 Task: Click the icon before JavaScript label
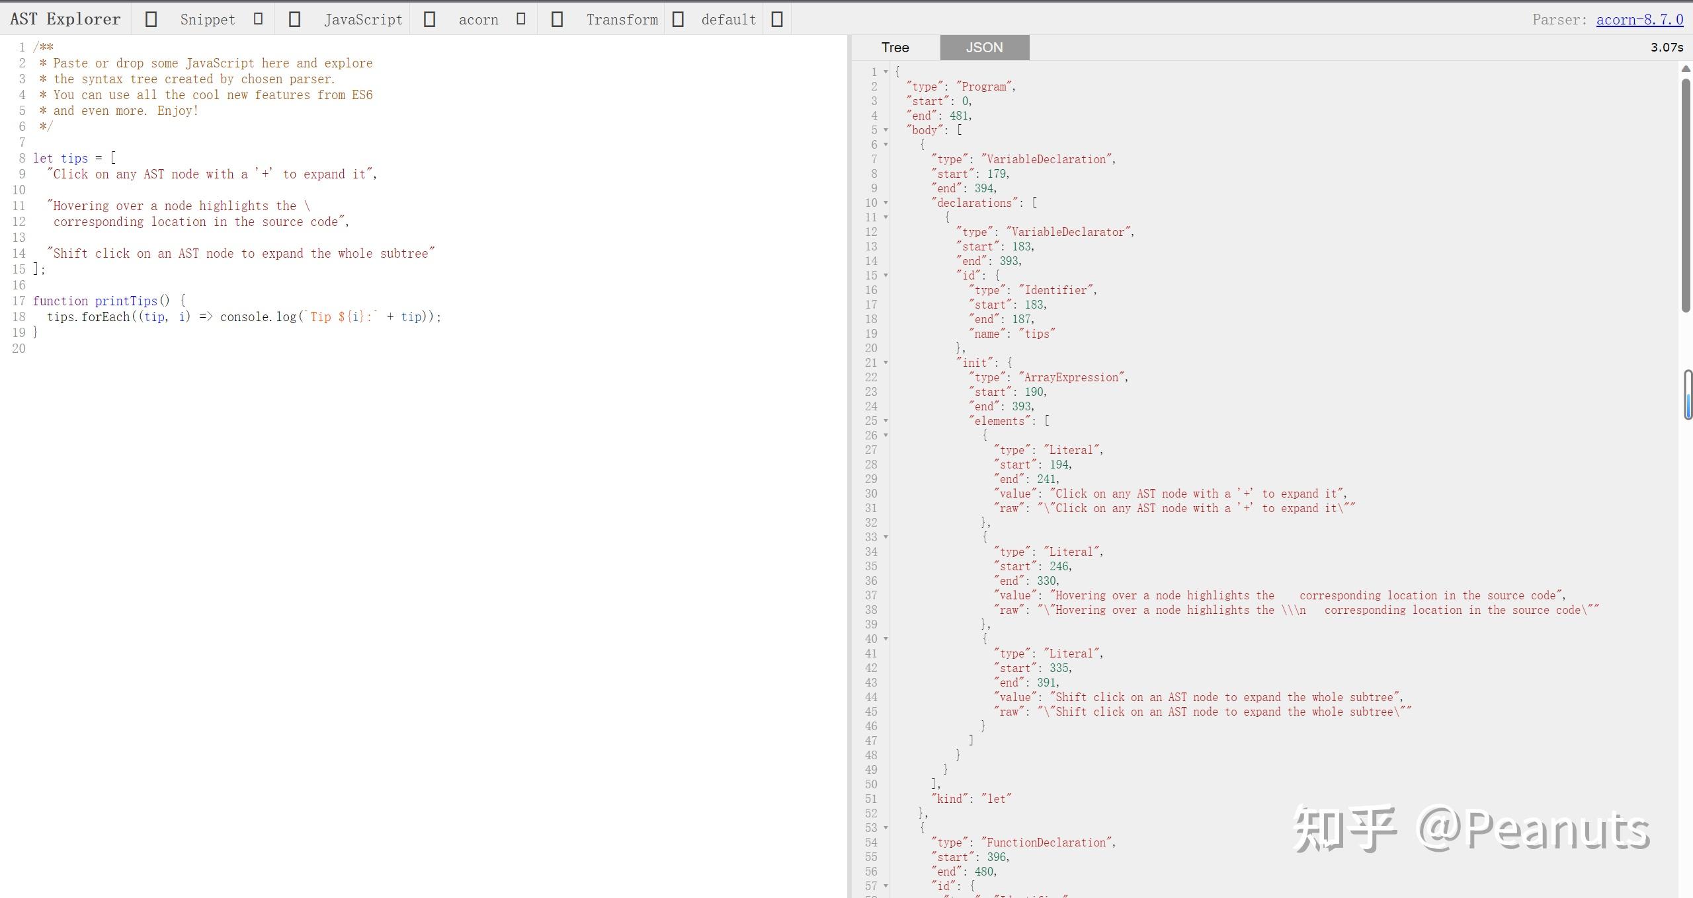(295, 20)
